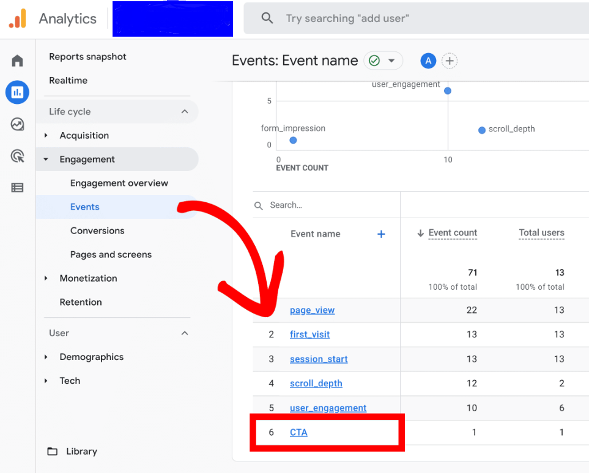Open the Home icon in left rail

click(17, 61)
